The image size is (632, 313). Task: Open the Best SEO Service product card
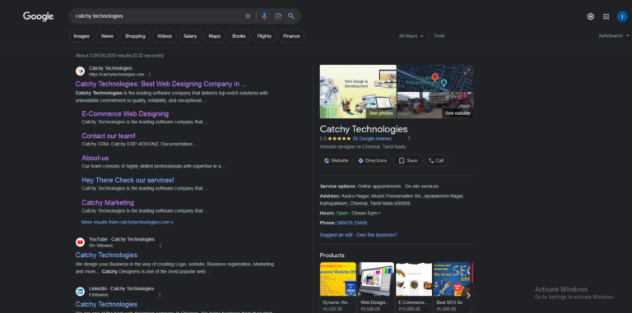pyautogui.click(x=452, y=288)
